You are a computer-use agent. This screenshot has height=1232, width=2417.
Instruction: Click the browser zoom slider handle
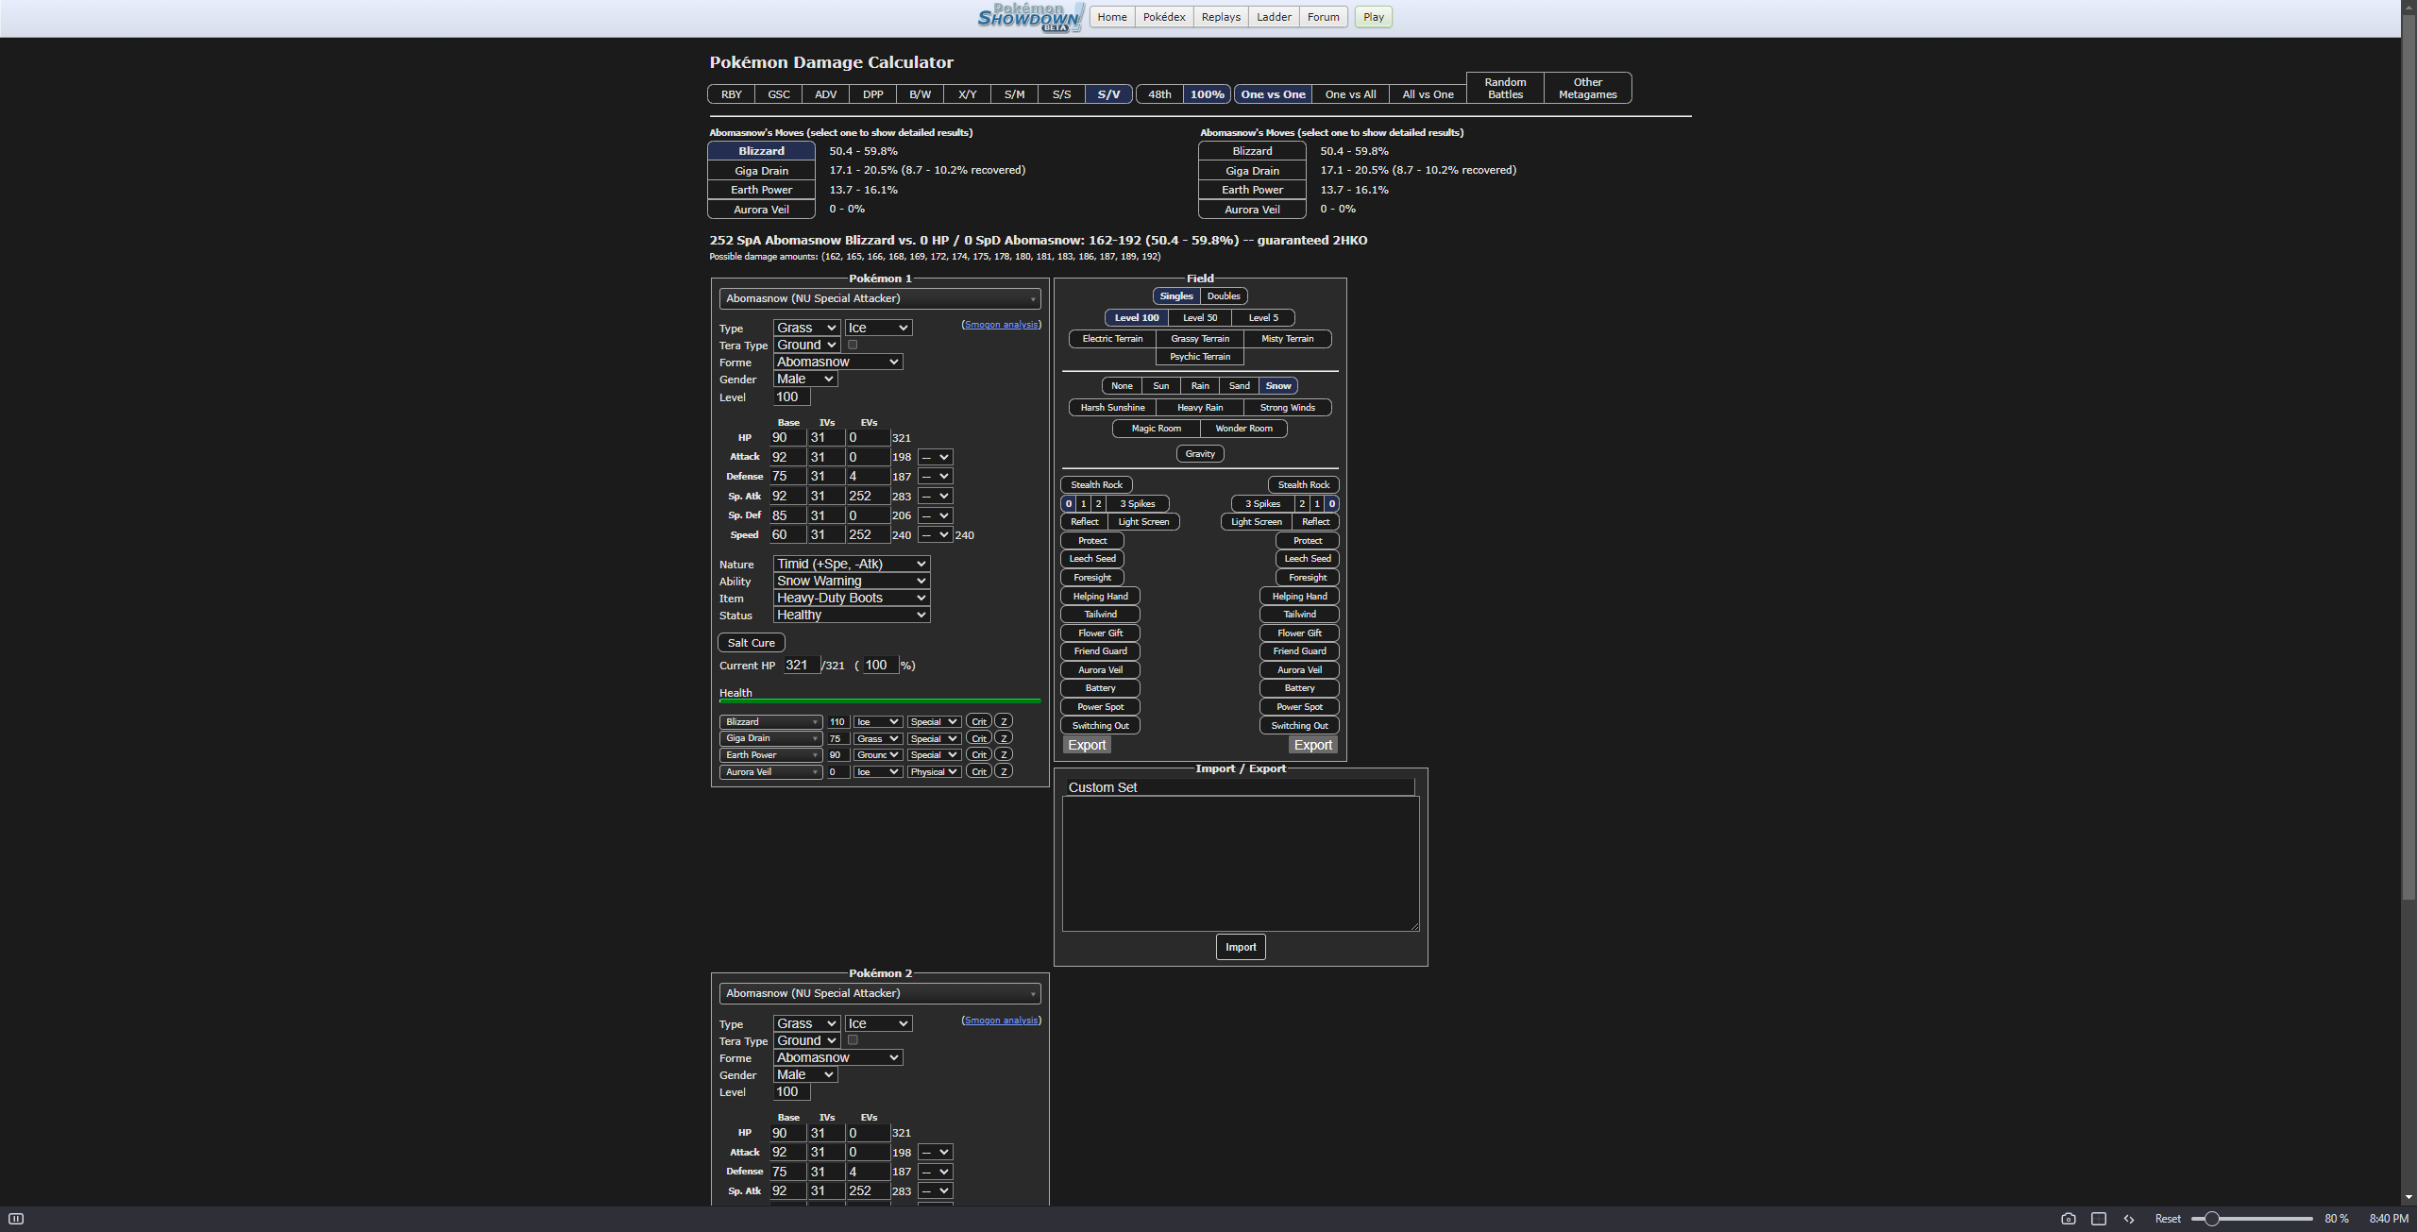[2211, 1219]
